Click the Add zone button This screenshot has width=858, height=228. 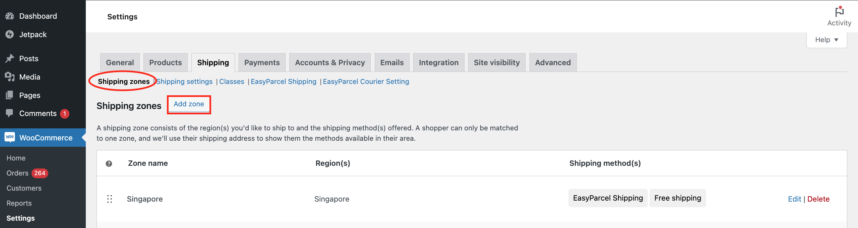pos(189,104)
